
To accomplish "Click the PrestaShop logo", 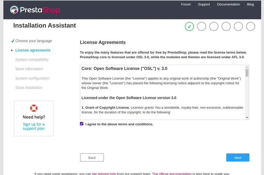I will tap(35, 10).
